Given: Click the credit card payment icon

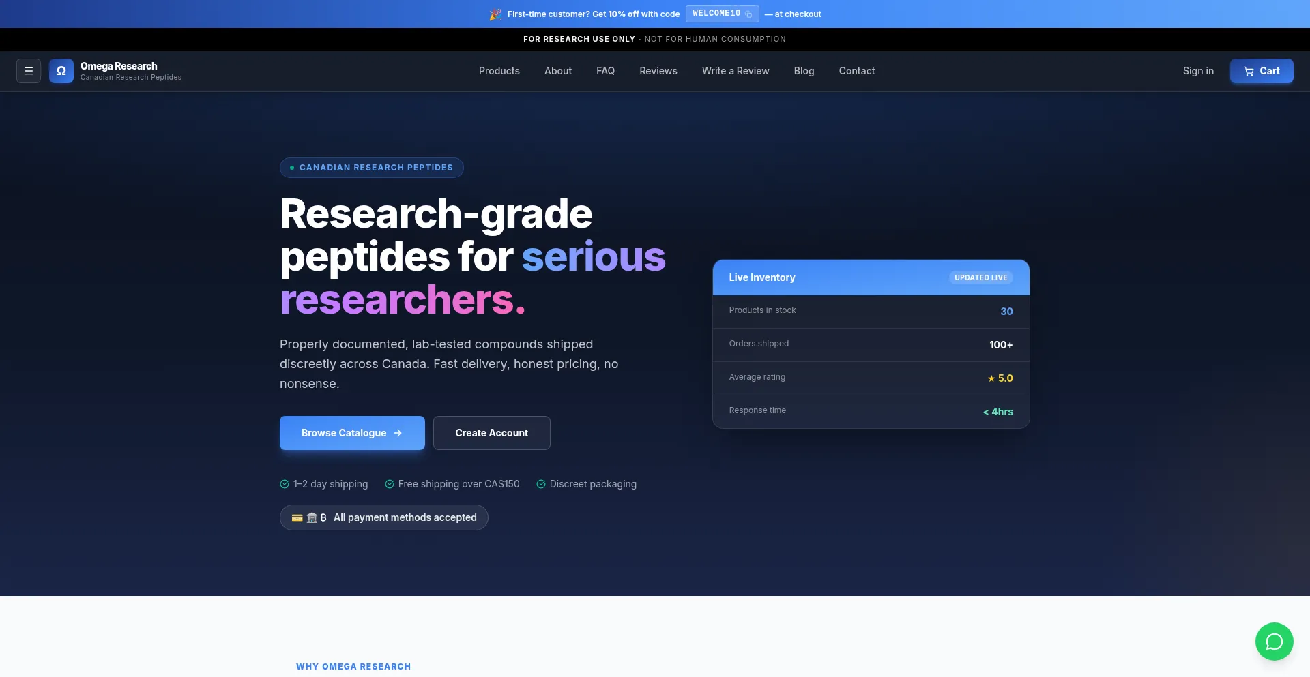Looking at the screenshot, I should (x=297, y=517).
